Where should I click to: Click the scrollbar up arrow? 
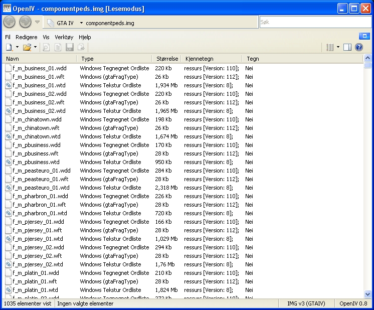coord(367,58)
